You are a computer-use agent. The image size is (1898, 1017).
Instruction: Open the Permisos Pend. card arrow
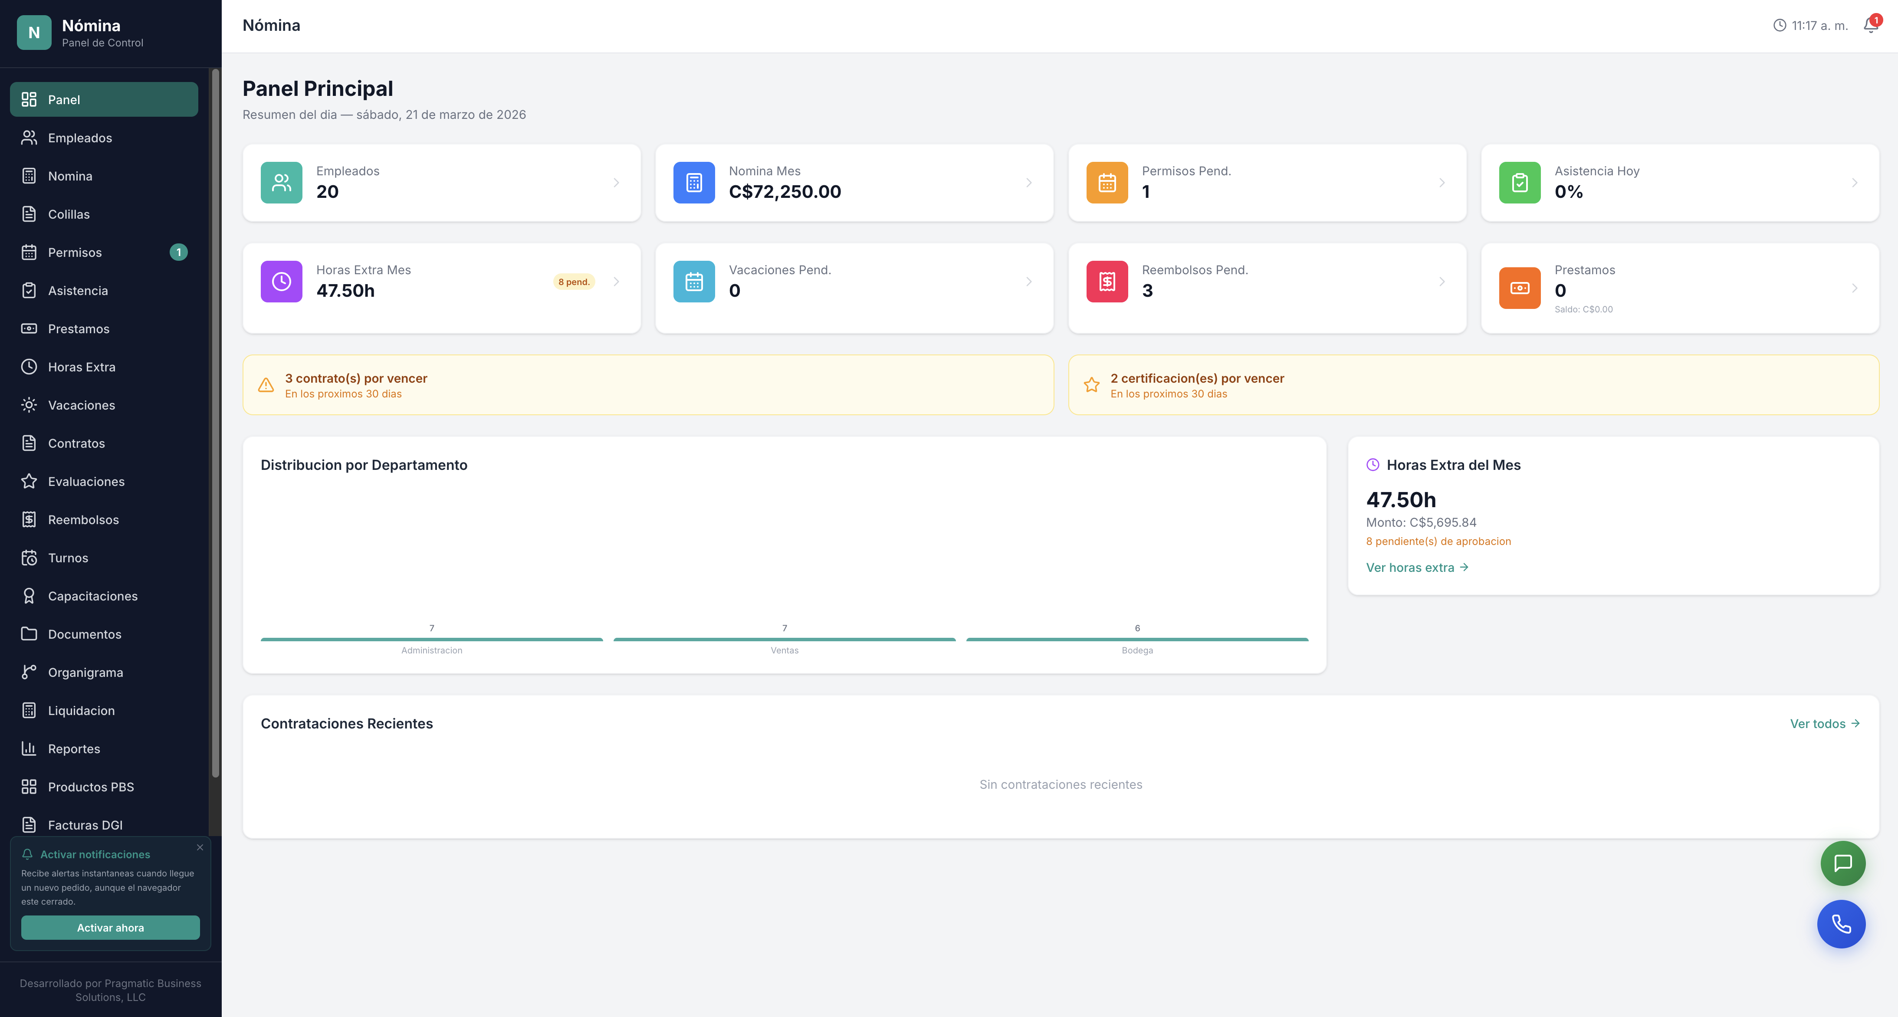point(1442,183)
